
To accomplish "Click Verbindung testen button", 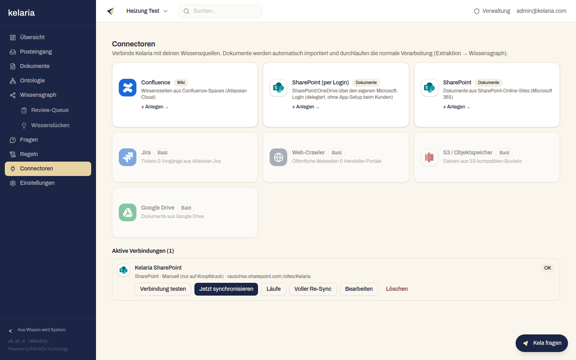I will point(163,289).
